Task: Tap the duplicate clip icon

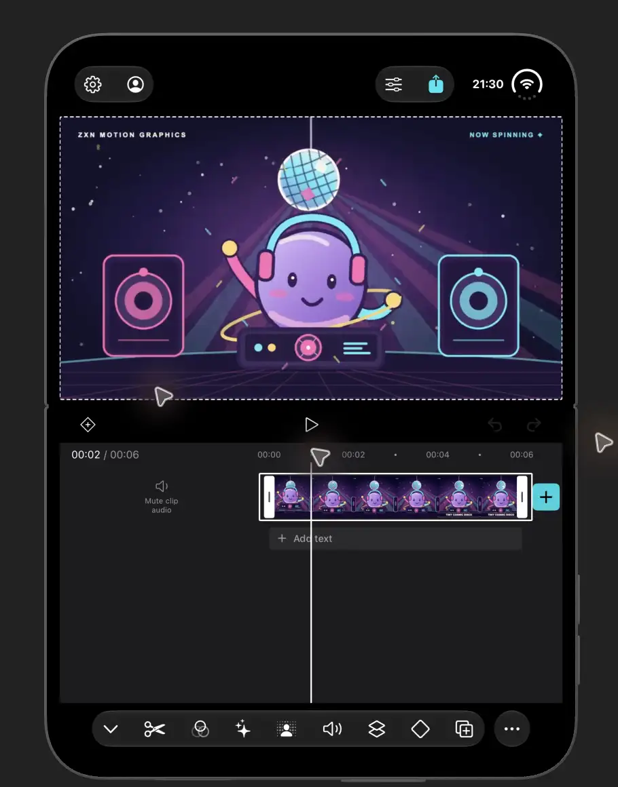Action: coord(464,729)
